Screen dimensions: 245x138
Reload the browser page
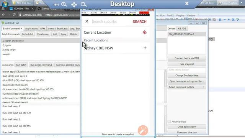coord(14,15)
